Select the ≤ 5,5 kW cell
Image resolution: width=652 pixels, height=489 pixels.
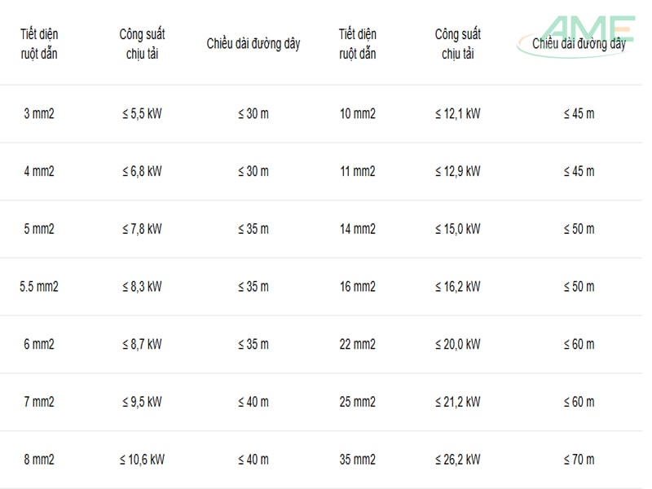pos(142,113)
